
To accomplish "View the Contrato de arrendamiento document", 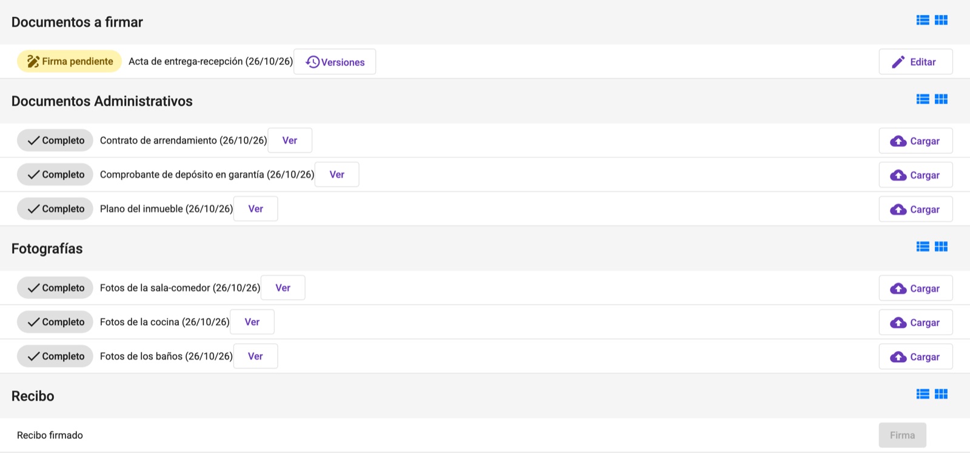I will pyautogui.click(x=290, y=141).
